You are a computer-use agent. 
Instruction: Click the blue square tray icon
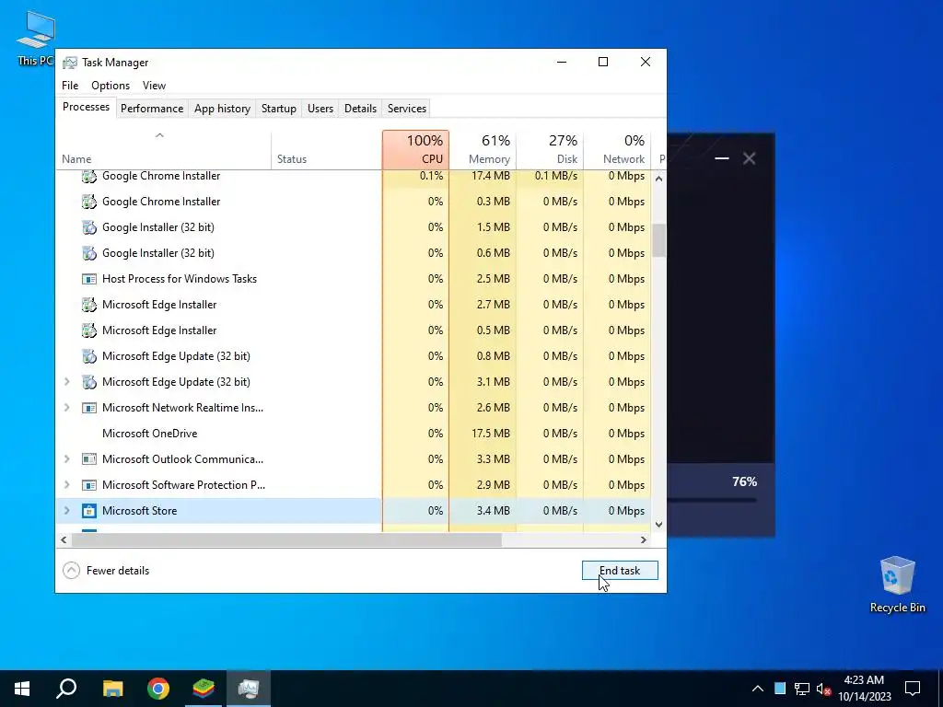[780, 689]
